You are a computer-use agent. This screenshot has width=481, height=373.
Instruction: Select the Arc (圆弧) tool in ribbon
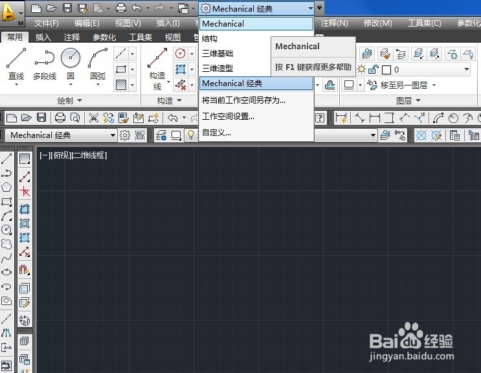tap(98, 64)
